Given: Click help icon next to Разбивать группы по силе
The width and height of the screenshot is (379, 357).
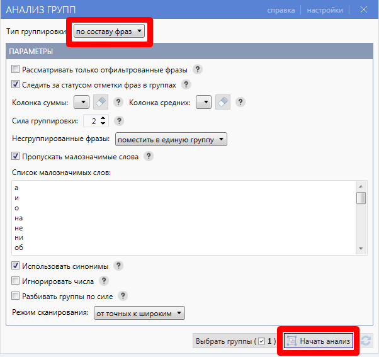Looking at the screenshot, I should (x=123, y=296).
